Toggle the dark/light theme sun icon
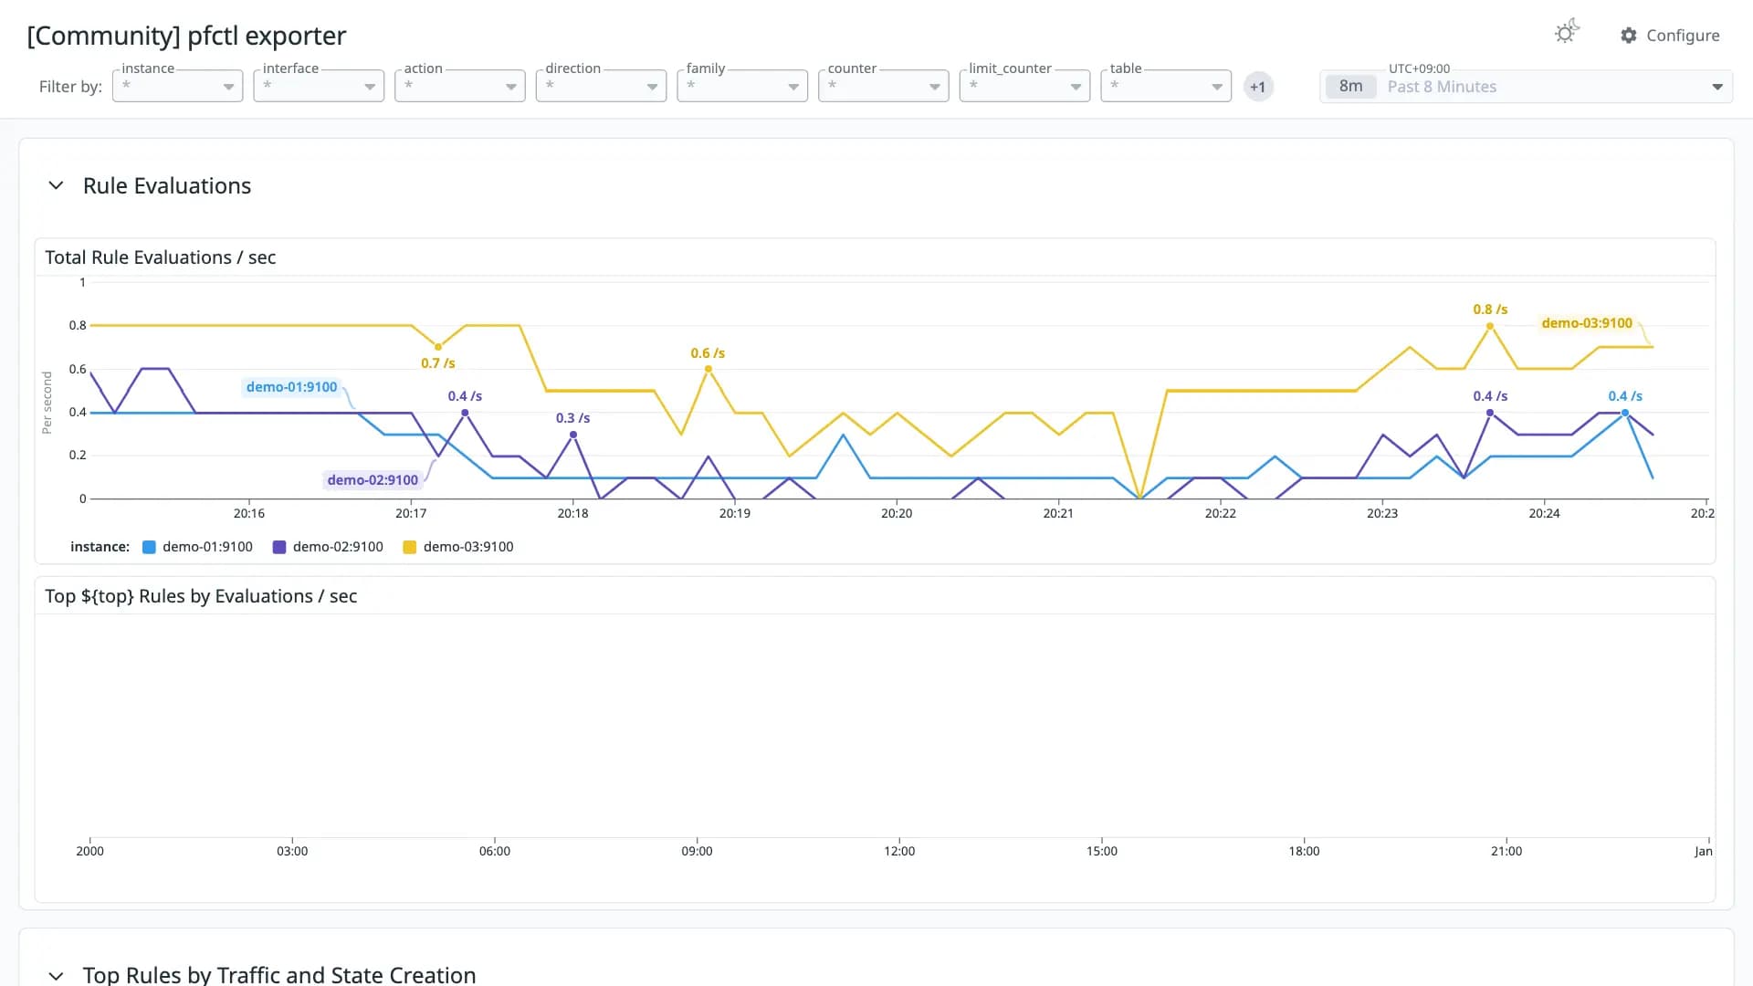 (1567, 32)
